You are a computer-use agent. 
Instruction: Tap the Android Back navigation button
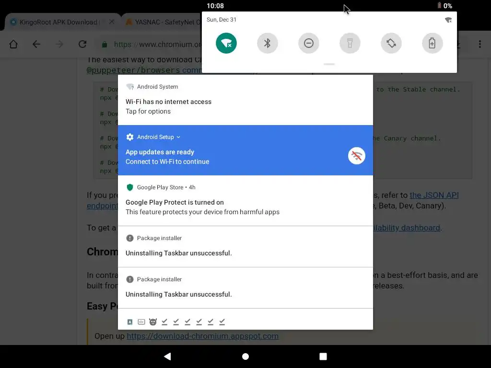click(167, 356)
